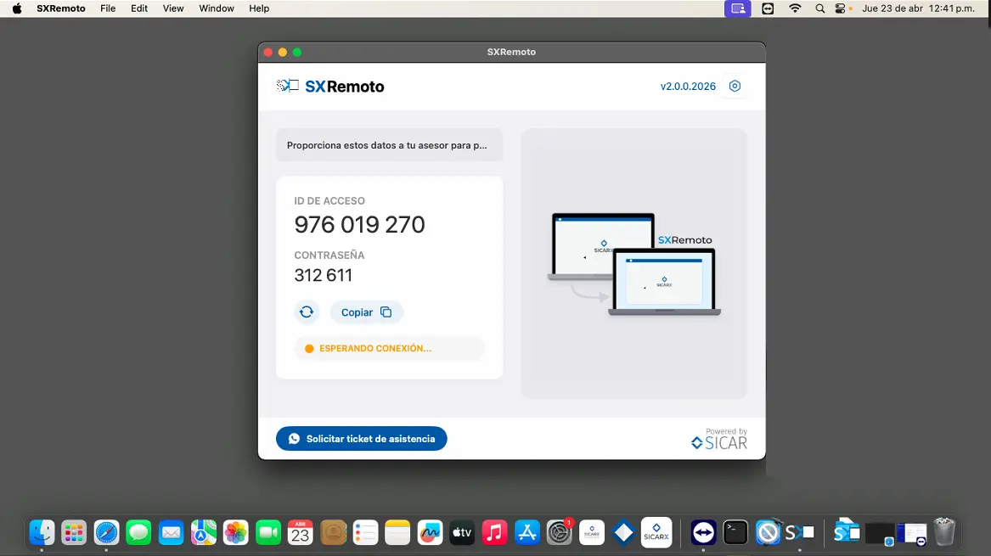The width and height of the screenshot is (991, 556).
Task: Refresh the access password with the circular arrows
Action: point(307,312)
